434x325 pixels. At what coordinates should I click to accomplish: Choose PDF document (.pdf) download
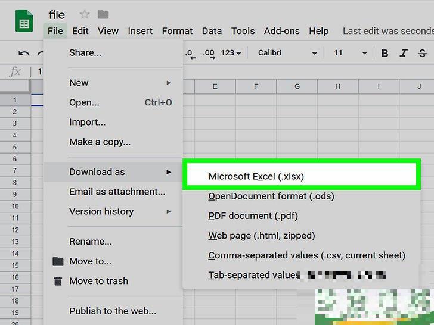click(x=253, y=215)
